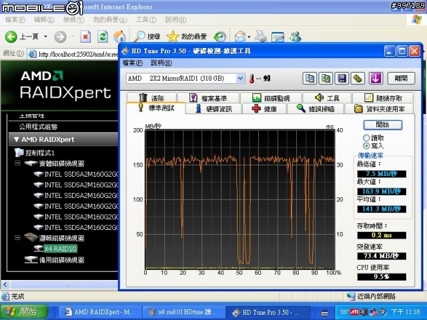Click the controller 1 icon in tree

tap(19, 153)
